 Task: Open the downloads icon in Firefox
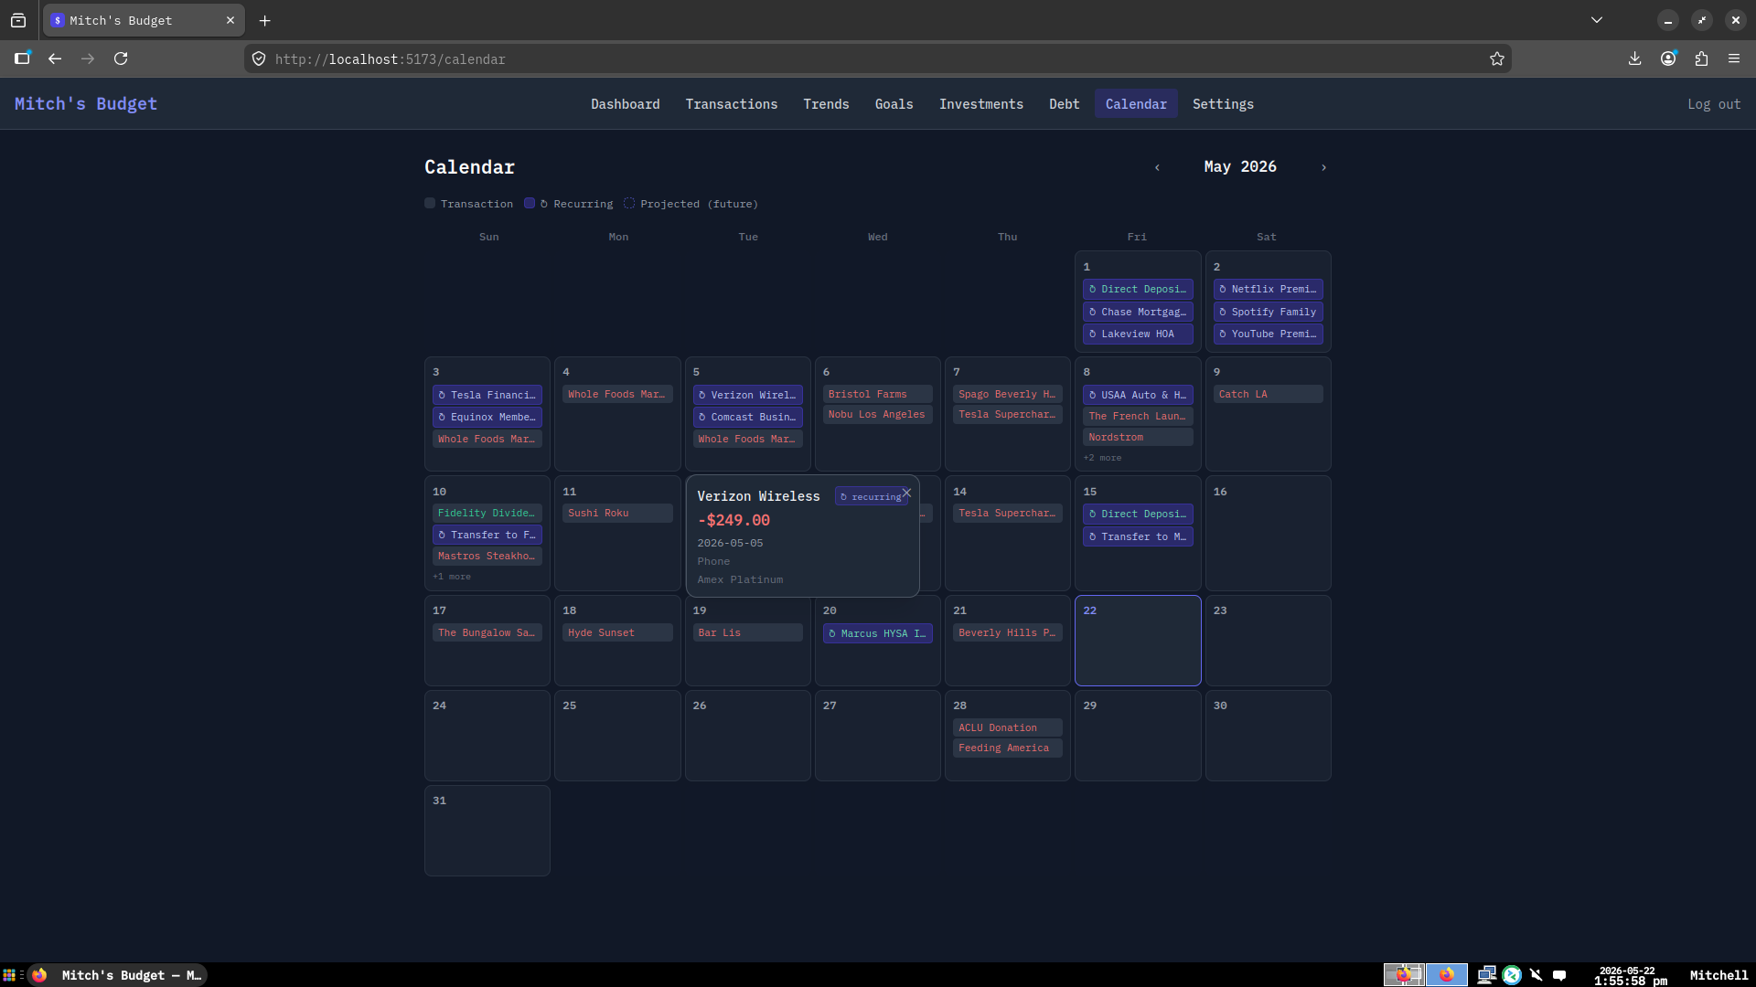pyautogui.click(x=1634, y=58)
